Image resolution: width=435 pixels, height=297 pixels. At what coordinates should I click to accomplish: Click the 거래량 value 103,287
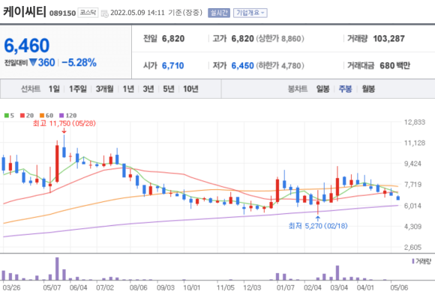389,38
